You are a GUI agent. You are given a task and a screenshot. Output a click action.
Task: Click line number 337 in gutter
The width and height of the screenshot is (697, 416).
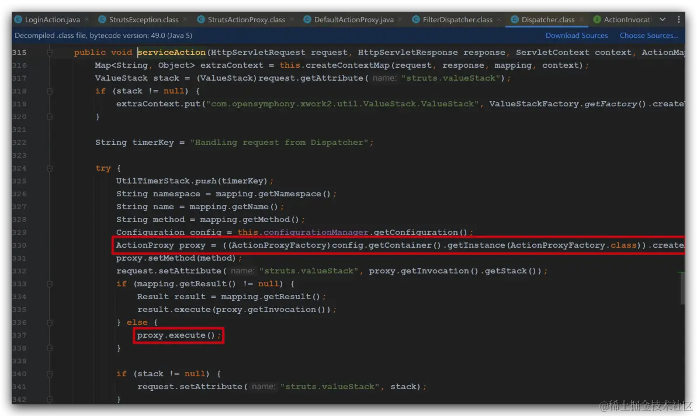coord(19,335)
